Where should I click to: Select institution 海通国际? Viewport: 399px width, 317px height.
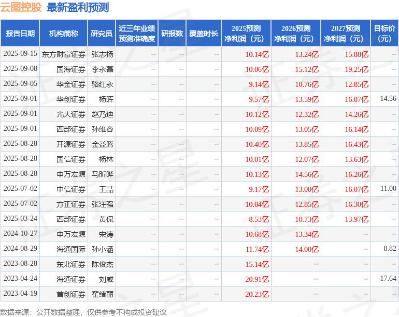[x=71, y=249]
